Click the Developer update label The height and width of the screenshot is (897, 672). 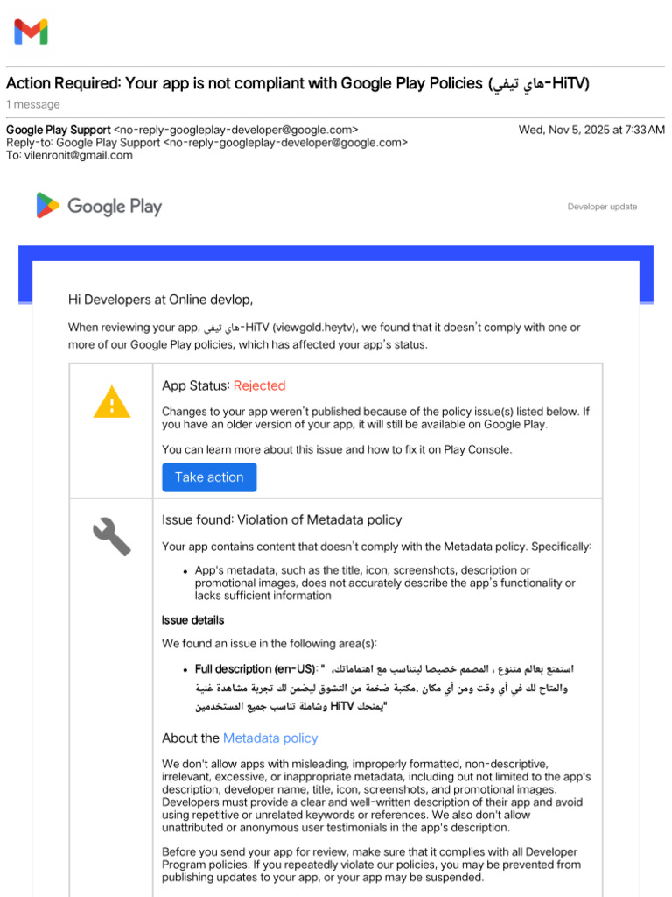click(x=602, y=207)
